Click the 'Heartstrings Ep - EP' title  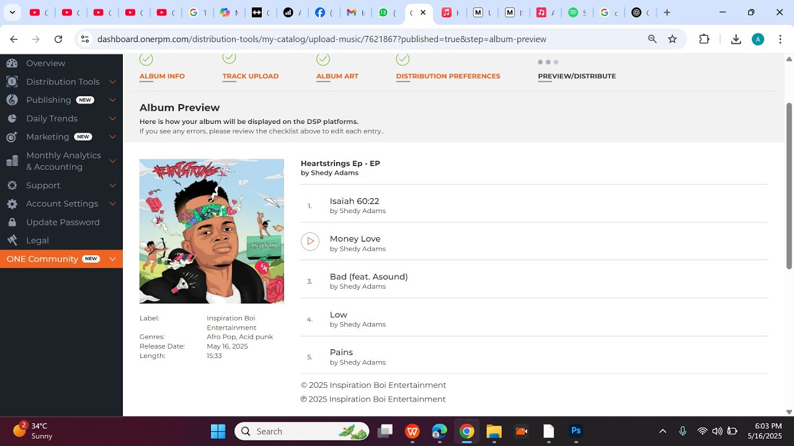[340, 164]
